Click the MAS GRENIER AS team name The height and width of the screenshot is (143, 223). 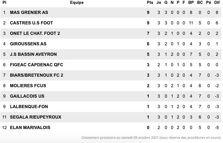pos(29,13)
